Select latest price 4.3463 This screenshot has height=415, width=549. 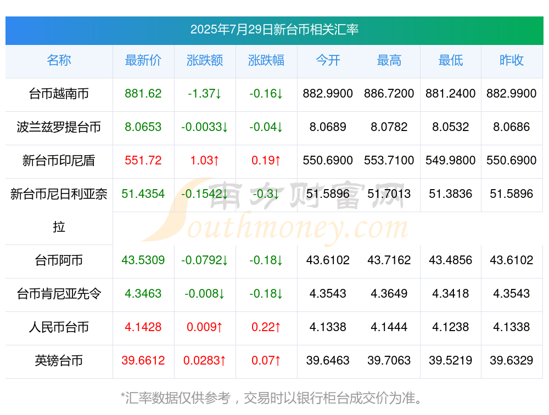143,294
